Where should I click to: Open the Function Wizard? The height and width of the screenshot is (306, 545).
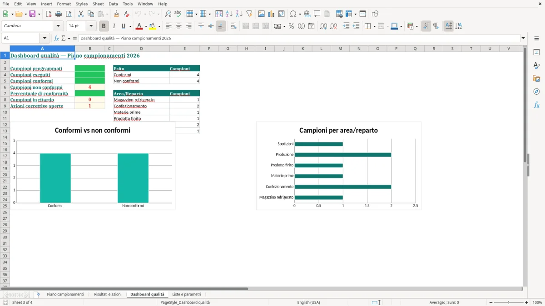coord(57,38)
